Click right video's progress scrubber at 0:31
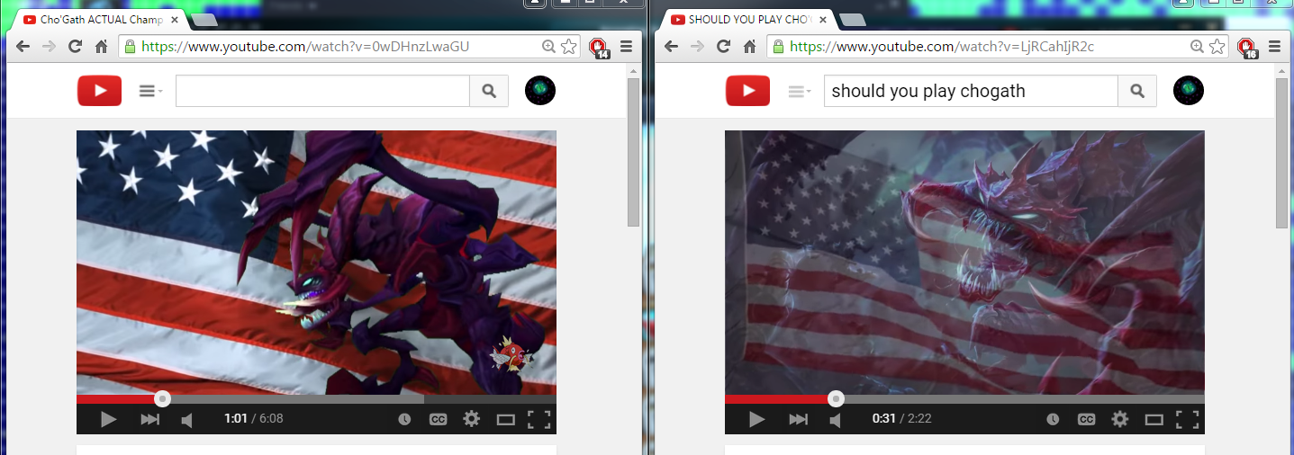1294x455 pixels. point(836,398)
